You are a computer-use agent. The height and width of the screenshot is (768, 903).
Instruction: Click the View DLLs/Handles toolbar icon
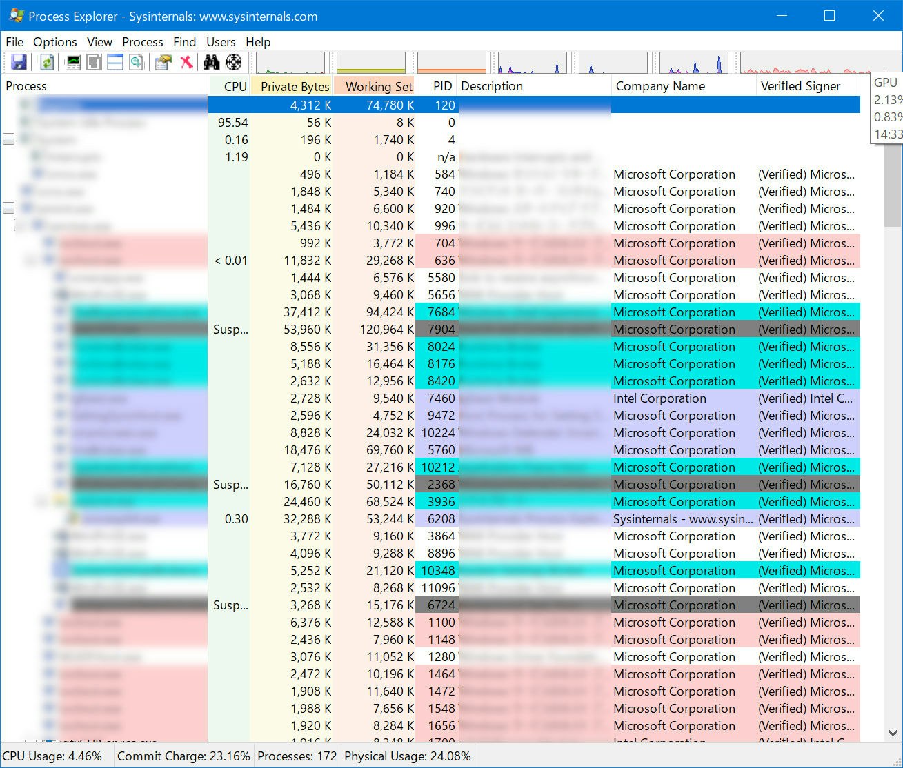(137, 62)
